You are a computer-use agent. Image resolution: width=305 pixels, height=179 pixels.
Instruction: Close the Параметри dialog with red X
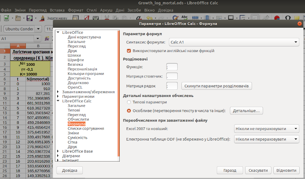pyautogui.click(x=300, y=24)
